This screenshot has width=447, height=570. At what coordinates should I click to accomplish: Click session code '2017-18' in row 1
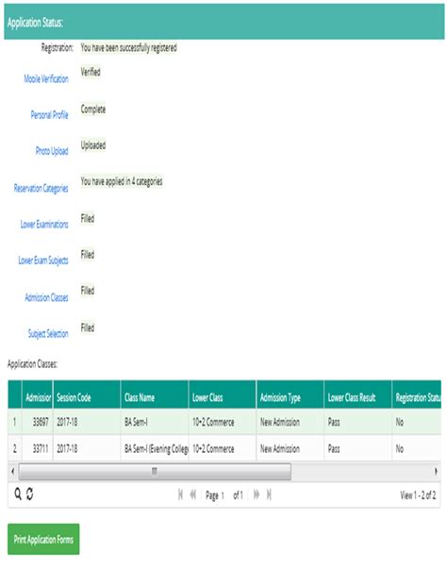(x=87, y=422)
